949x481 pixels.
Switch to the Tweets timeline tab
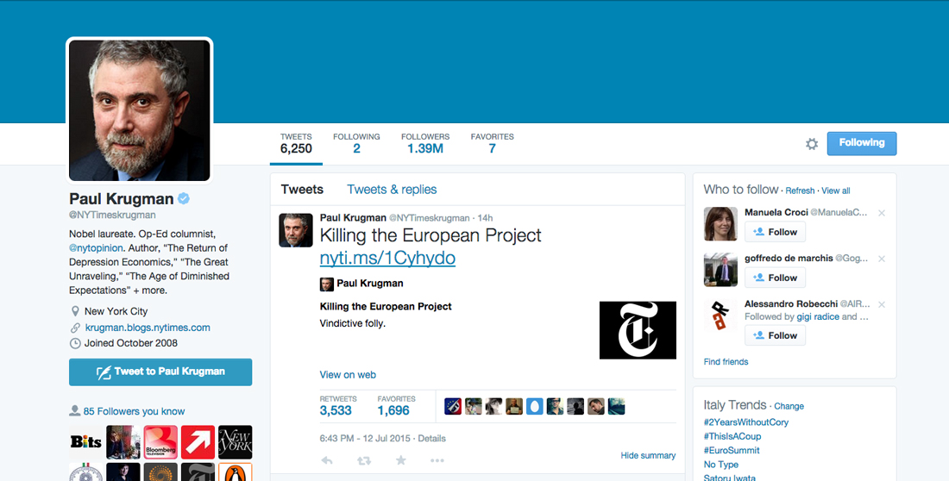tap(302, 190)
